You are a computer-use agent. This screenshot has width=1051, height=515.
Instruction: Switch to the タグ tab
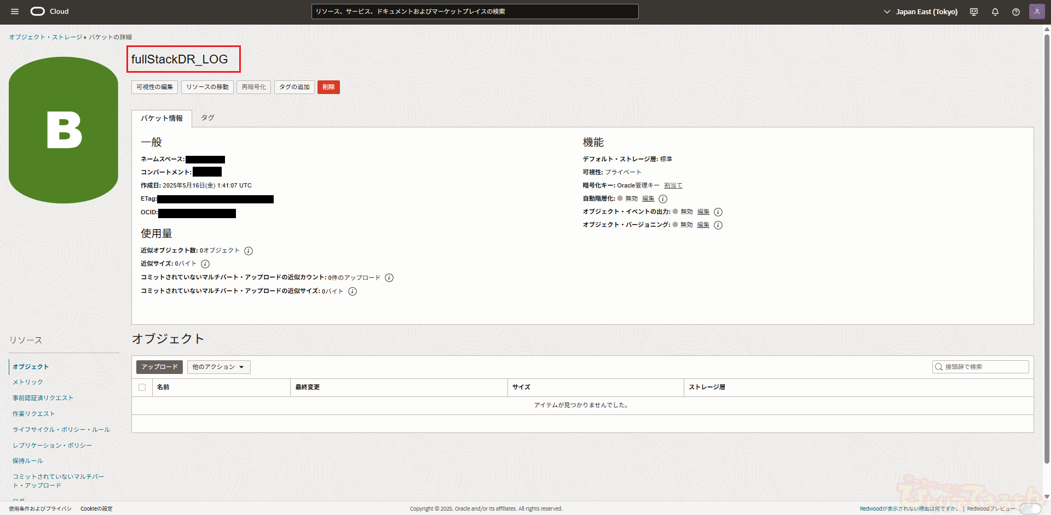coord(207,118)
